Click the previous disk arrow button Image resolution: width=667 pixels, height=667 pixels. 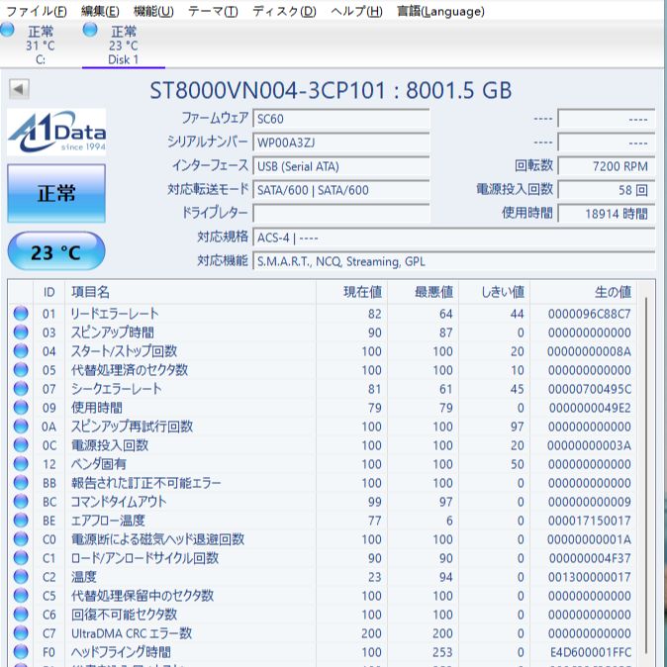(x=19, y=89)
